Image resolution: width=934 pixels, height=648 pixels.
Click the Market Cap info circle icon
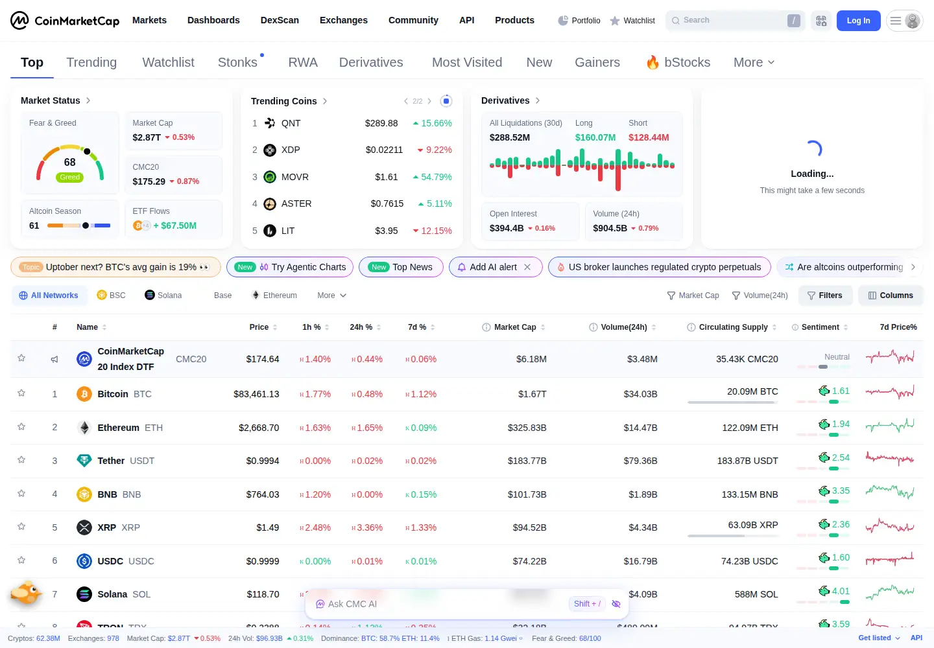(486, 327)
